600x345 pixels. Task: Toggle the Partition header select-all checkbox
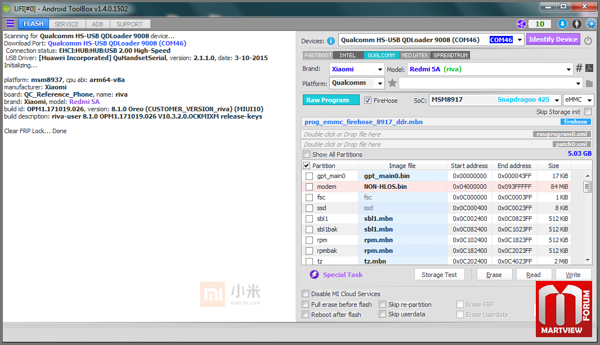307,165
